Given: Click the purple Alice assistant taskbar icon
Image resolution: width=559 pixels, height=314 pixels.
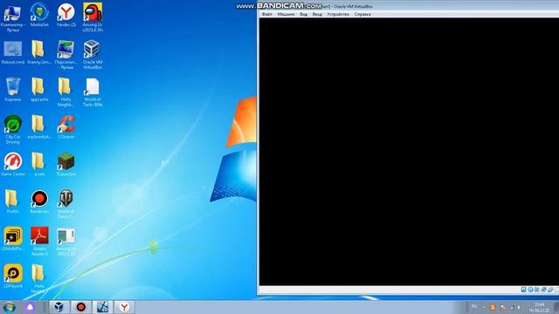Looking at the screenshot, I should (x=31, y=307).
